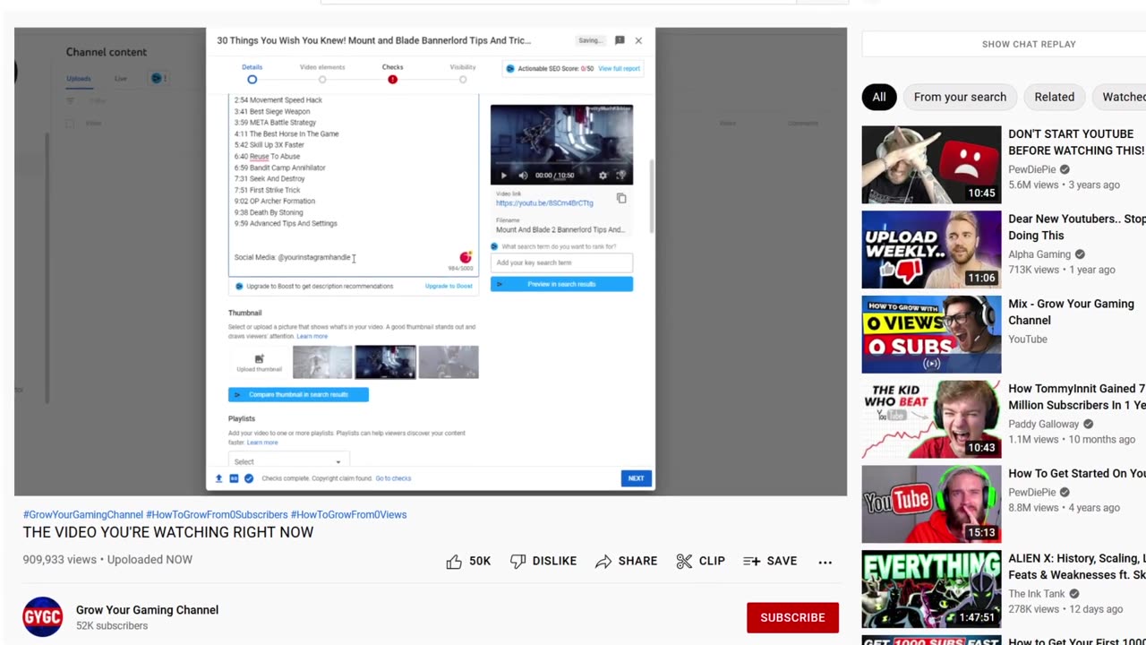Open Dear New Youtubers video thumbnail
This screenshot has width=1146, height=645.
(x=931, y=250)
